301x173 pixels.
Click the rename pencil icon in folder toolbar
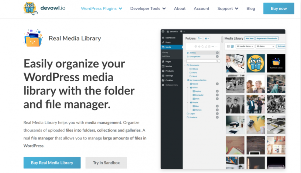[206, 46]
